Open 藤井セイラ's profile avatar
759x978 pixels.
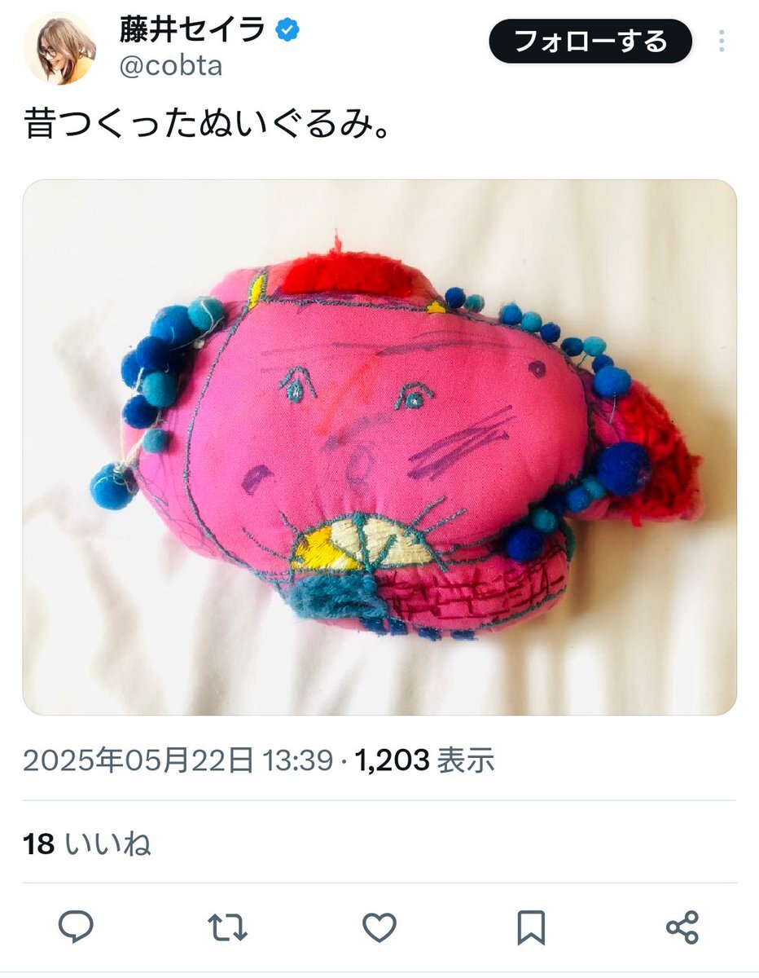[59, 48]
